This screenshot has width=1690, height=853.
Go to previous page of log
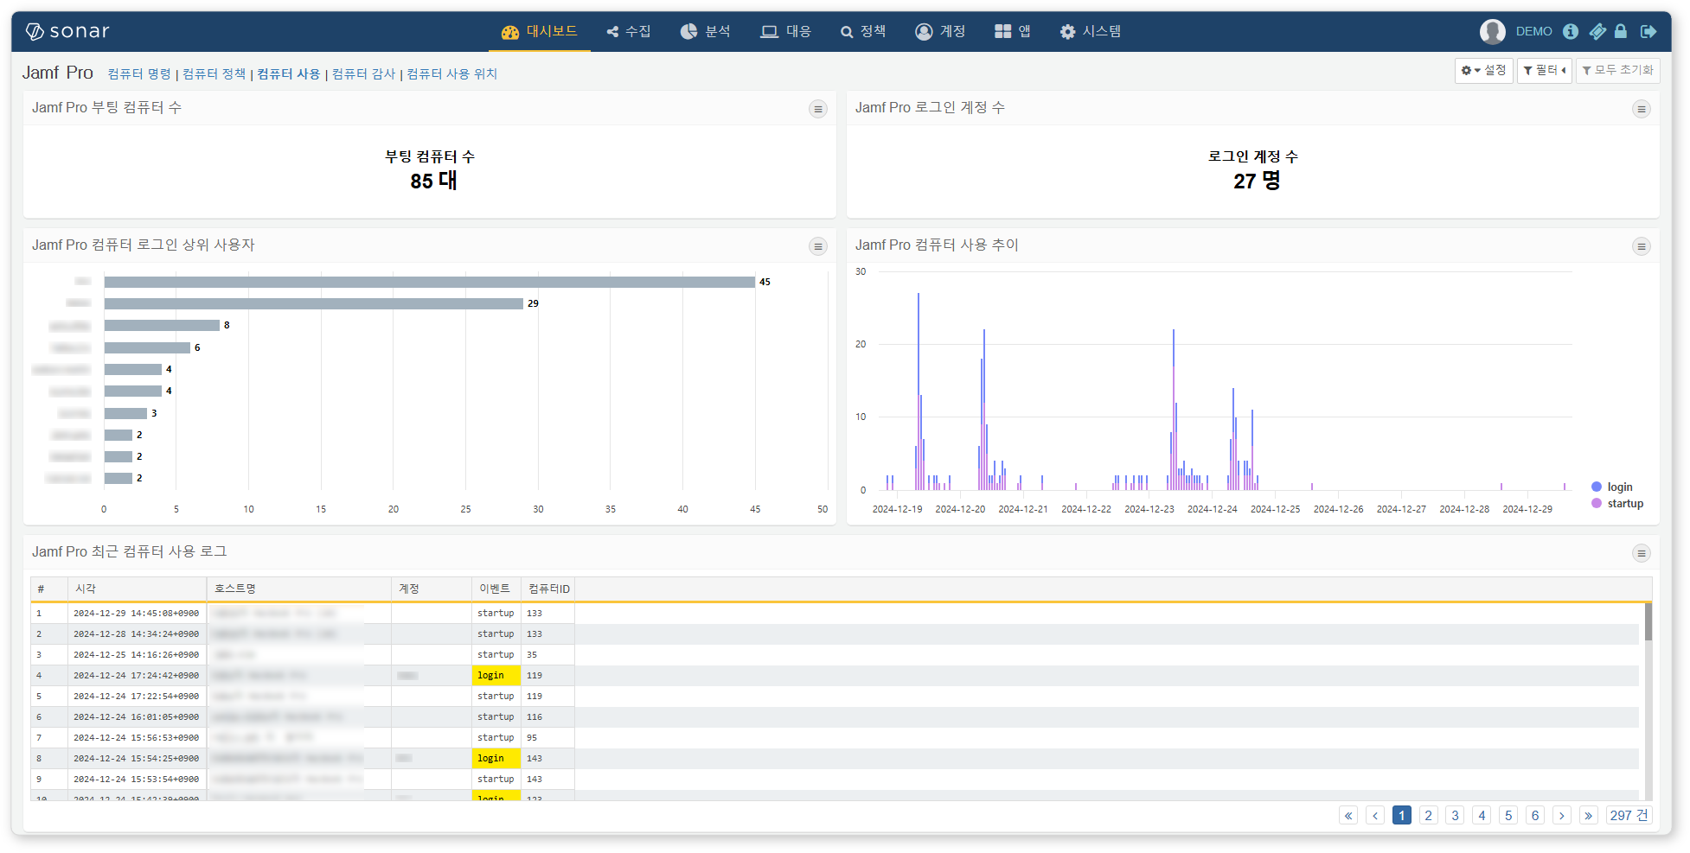1375,816
